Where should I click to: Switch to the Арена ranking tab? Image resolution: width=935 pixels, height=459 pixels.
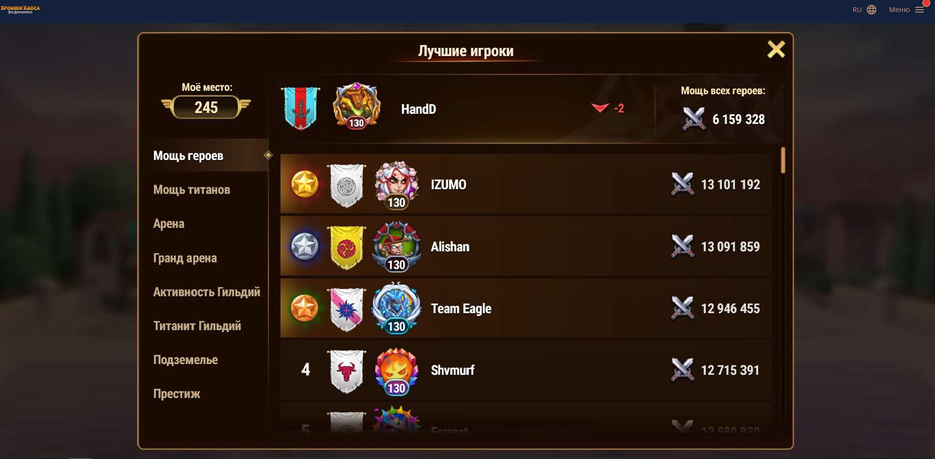169,224
